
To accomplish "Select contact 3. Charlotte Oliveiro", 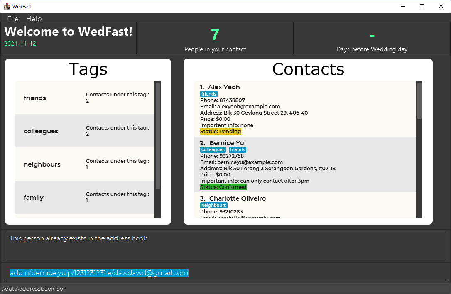I will coord(305,205).
